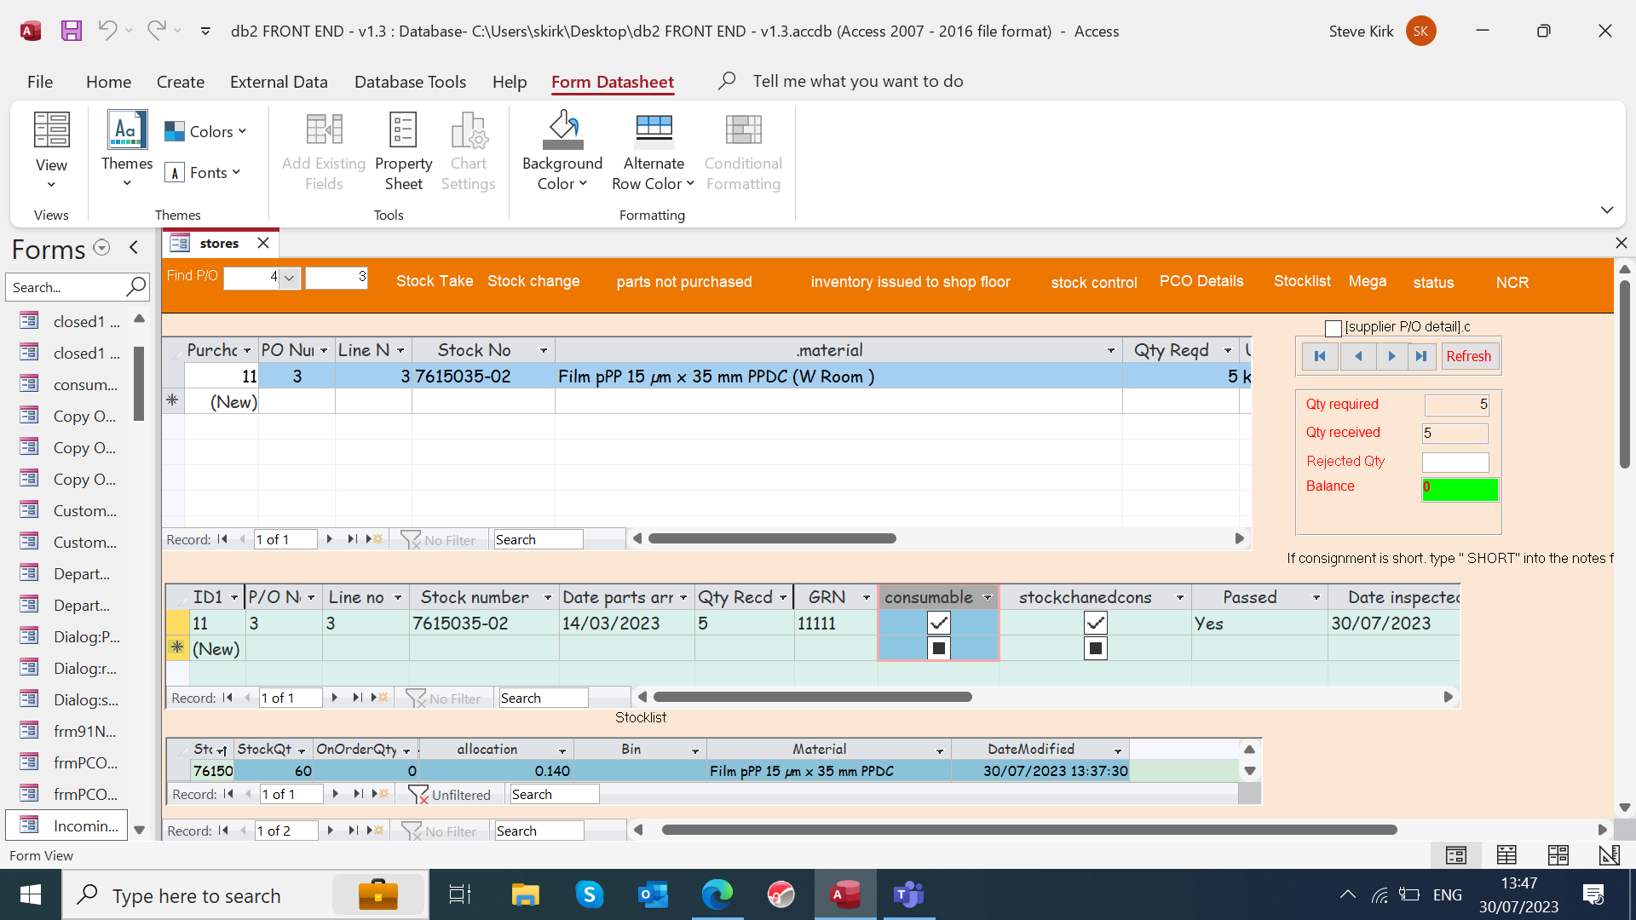Image resolution: width=1636 pixels, height=920 pixels.
Task: Open the Incomin... form in list
Action: (67, 825)
